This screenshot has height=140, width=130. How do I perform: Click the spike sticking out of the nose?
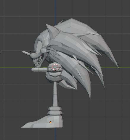click(x=26, y=53)
